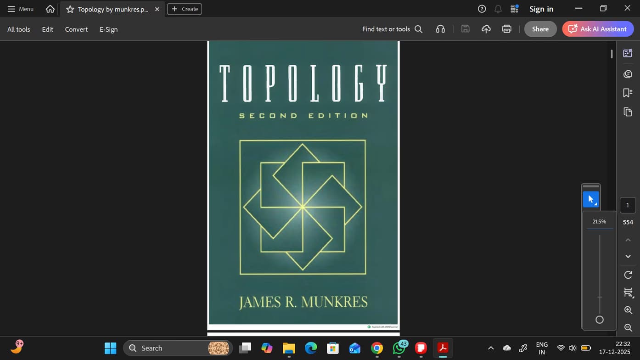Open the Print dialog via printer icon

coord(506,29)
